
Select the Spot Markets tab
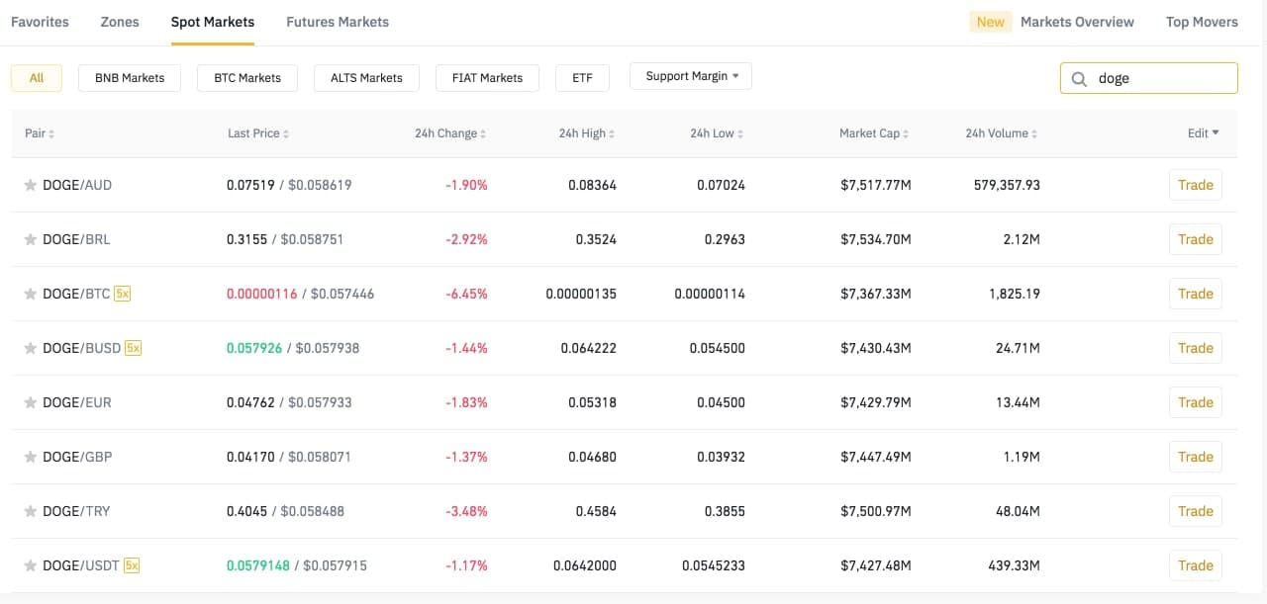[213, 22]
